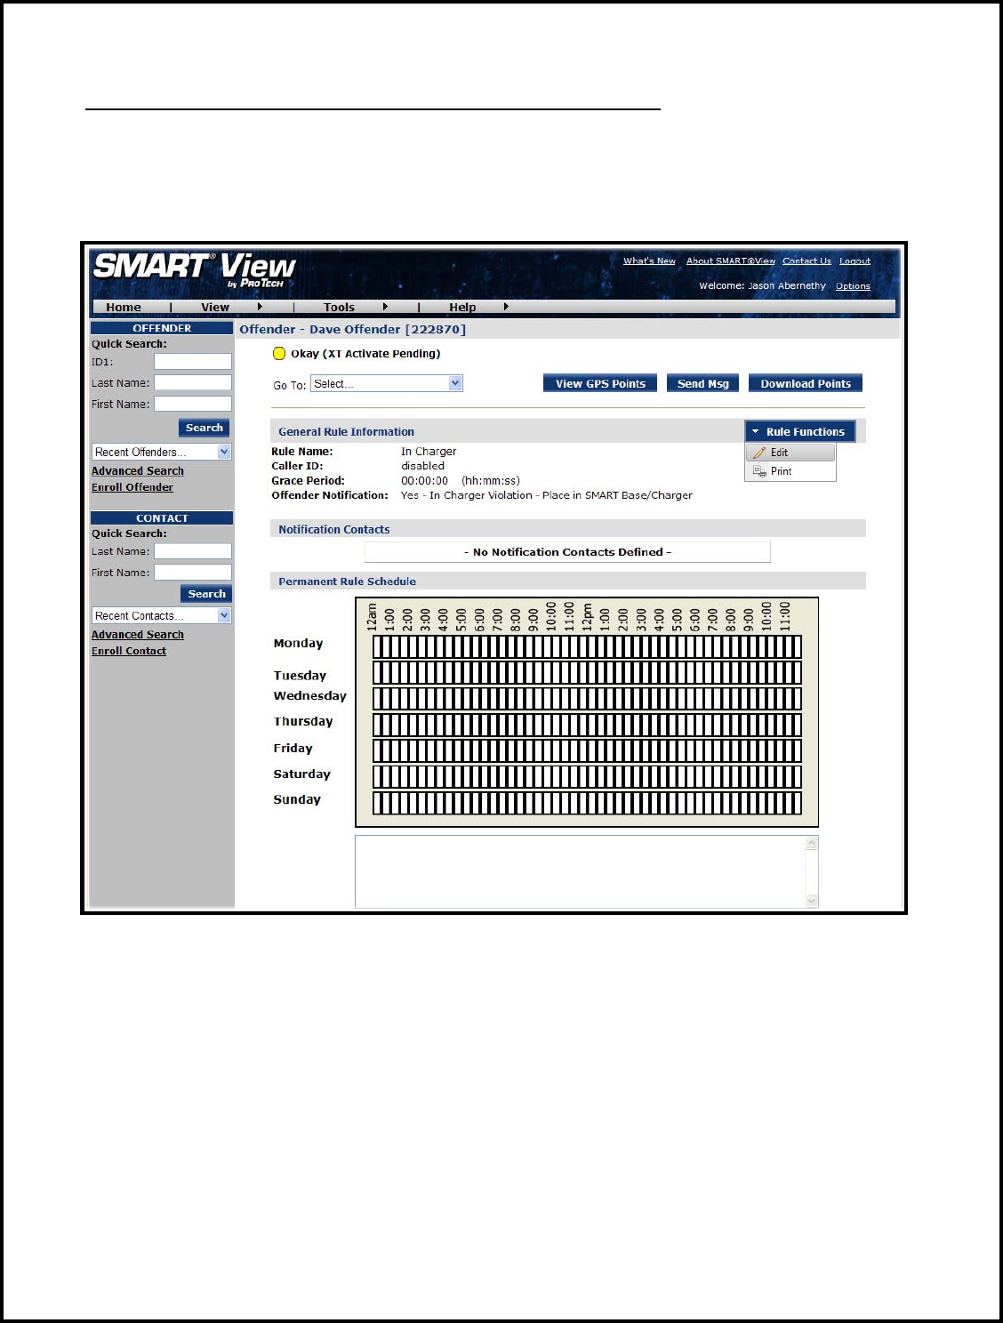Click the Friday schedule row
Image resolution: width=1003 pixels, height=1323 pixels.
587,750
